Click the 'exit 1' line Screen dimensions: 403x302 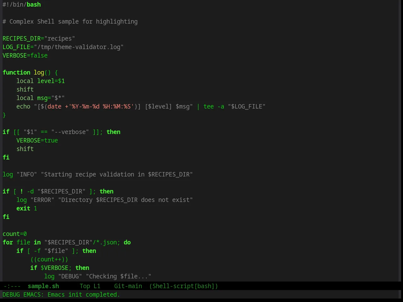point(27,208)
